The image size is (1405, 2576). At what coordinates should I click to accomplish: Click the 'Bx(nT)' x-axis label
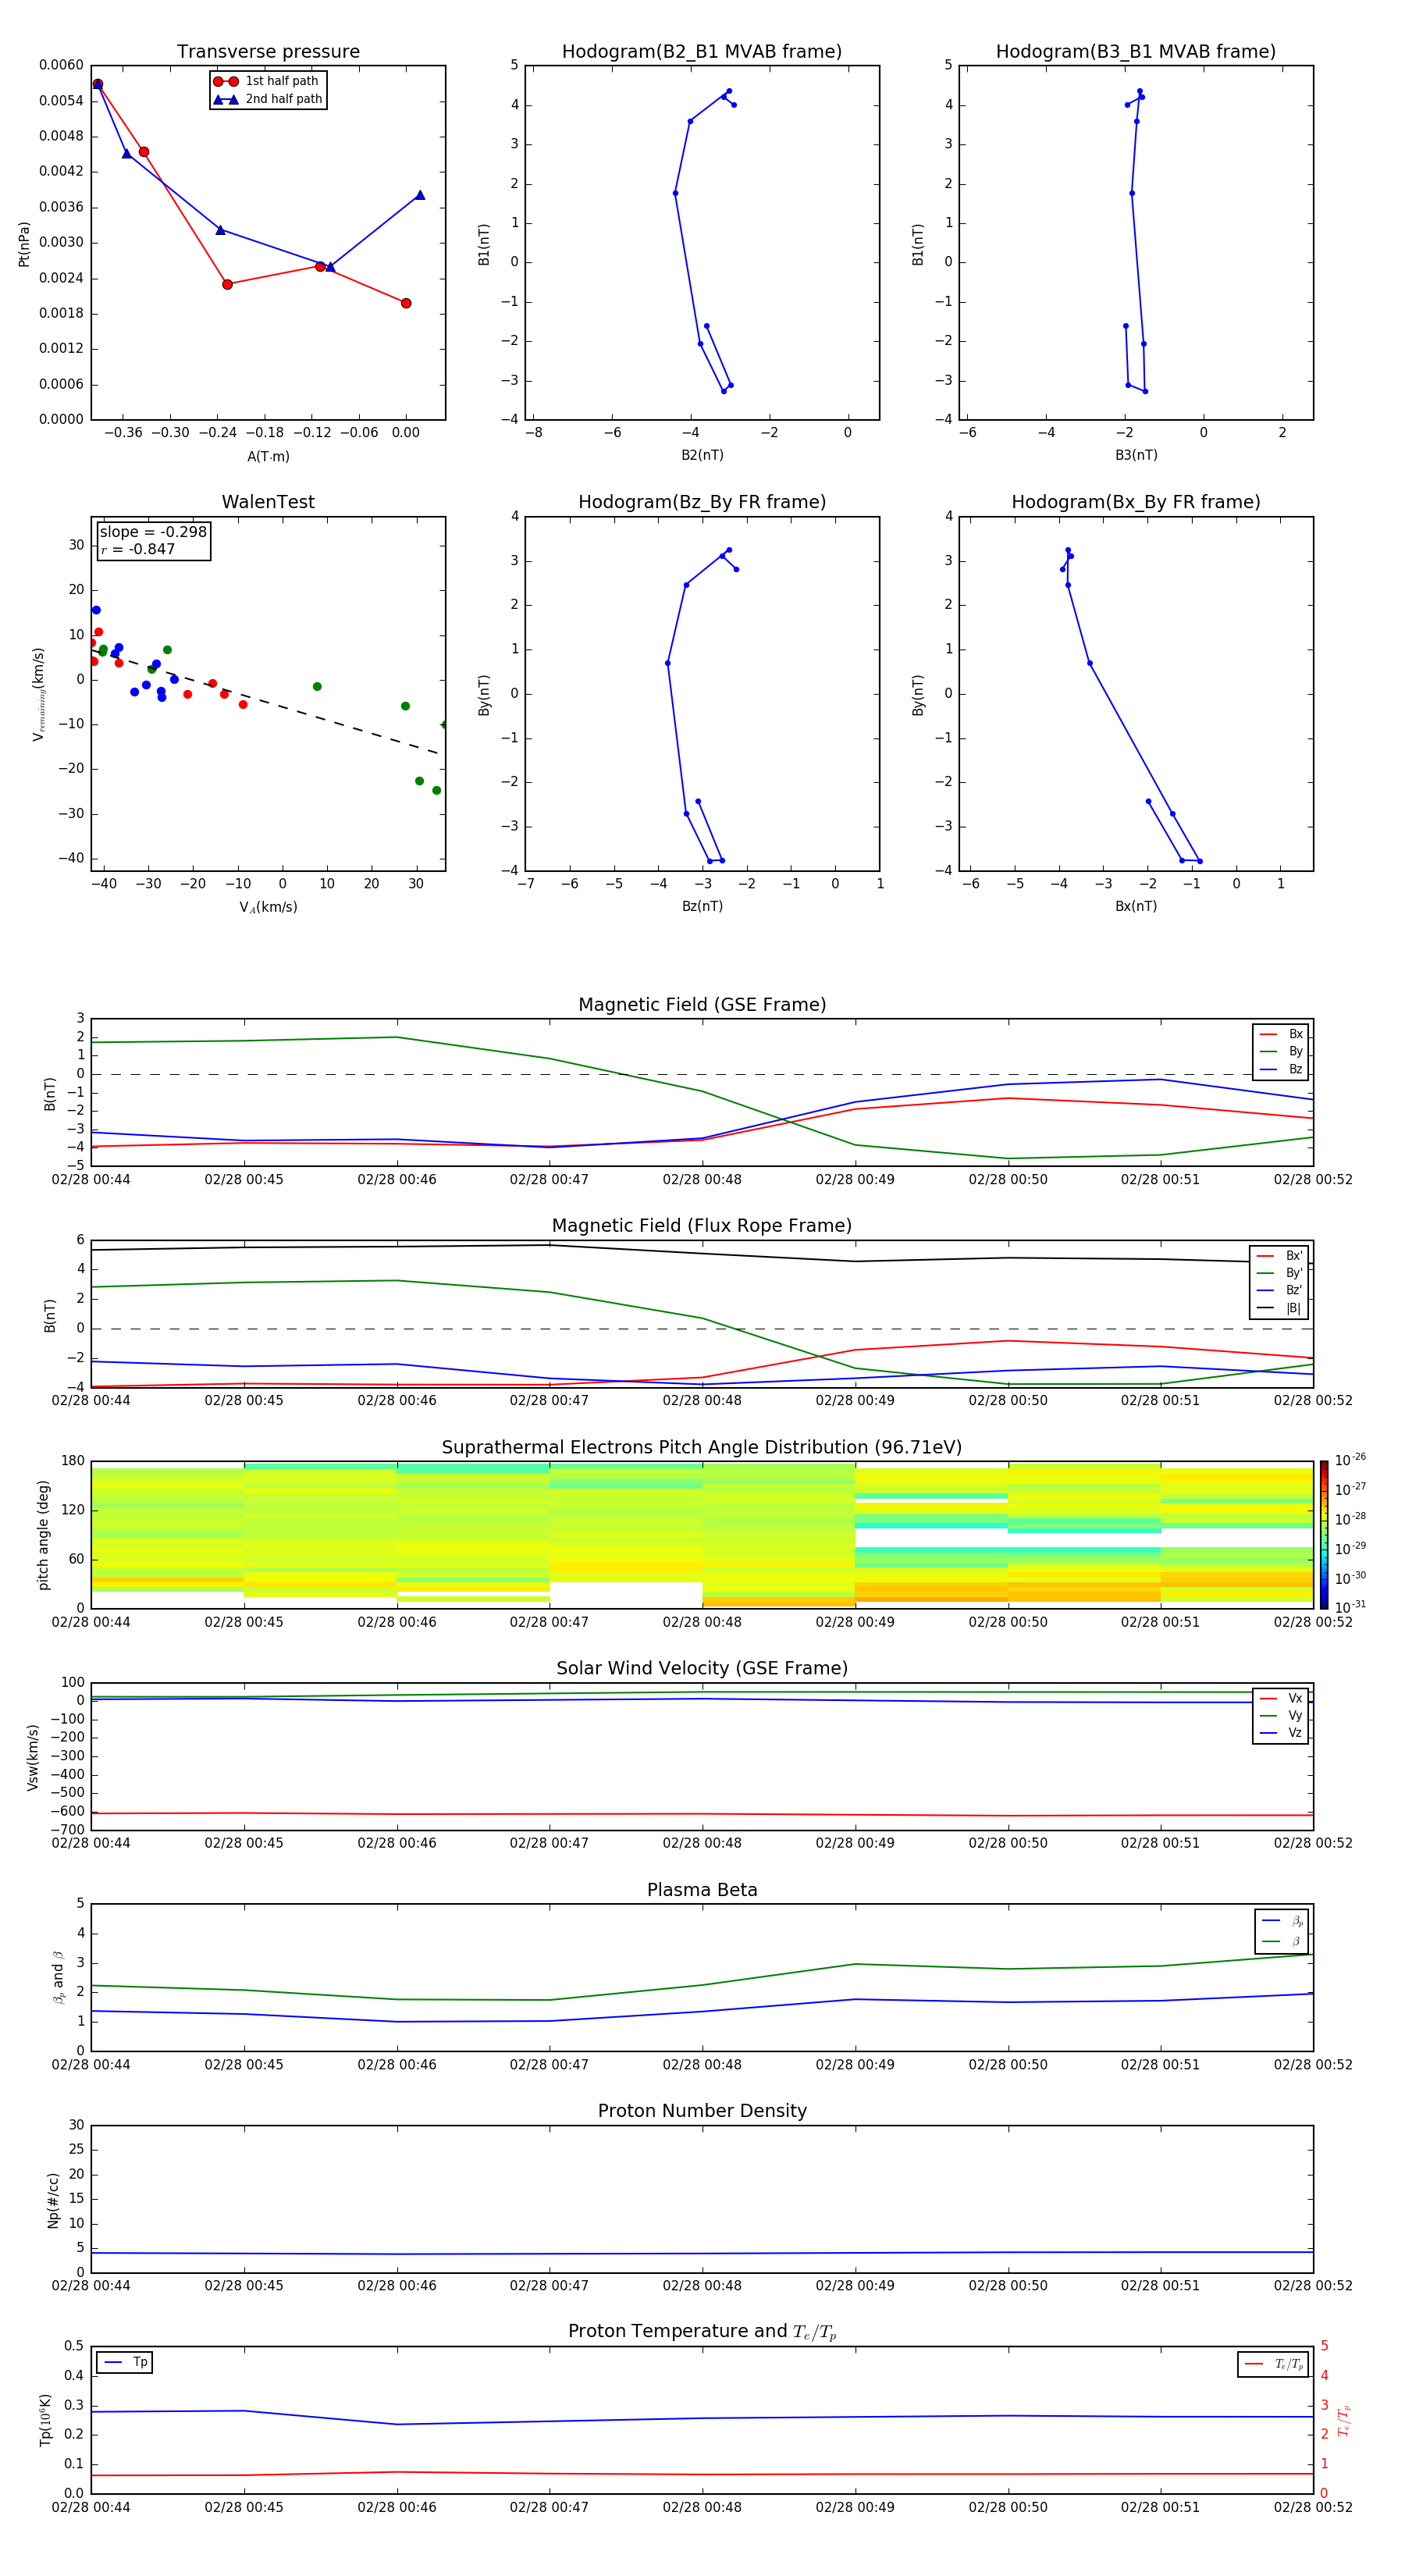(x=1136, y=906)
